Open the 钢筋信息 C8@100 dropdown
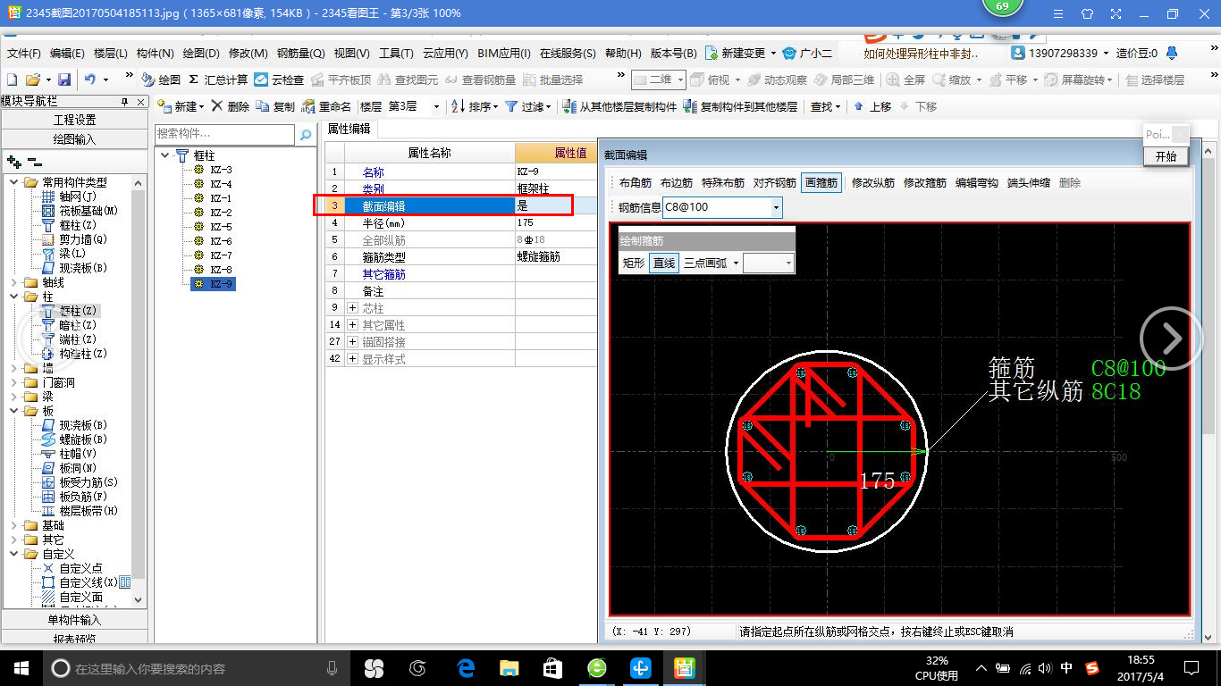The height and width of the screenshot is (686, 1221). 776,207
